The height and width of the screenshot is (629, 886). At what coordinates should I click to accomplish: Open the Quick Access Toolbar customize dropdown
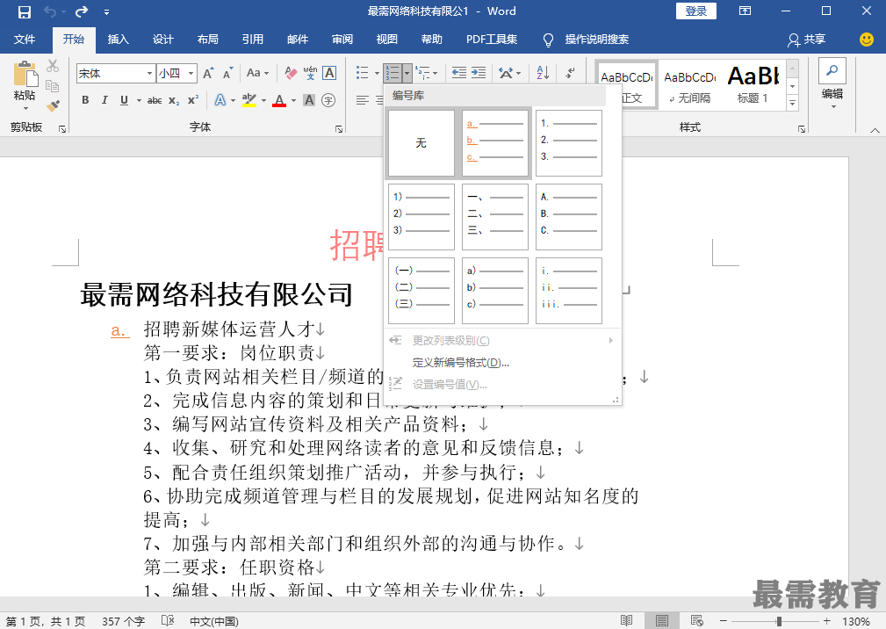[107, 12]
